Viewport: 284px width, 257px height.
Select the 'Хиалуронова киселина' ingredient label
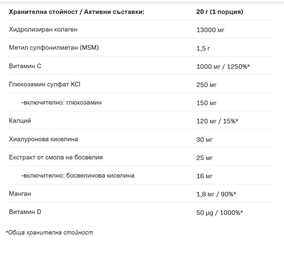[x=43, y=139]
